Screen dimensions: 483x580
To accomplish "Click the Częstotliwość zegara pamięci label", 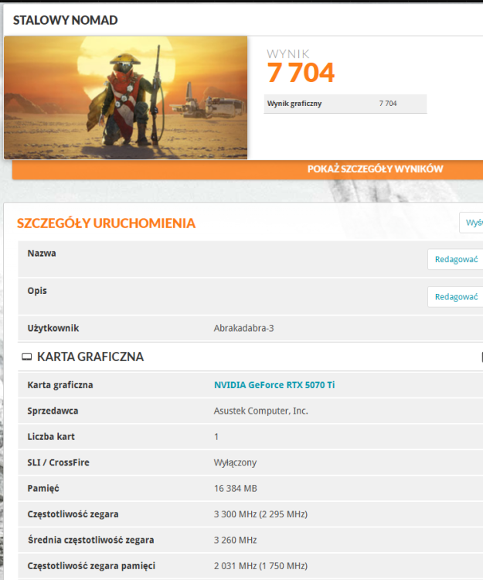I will 91,566.
